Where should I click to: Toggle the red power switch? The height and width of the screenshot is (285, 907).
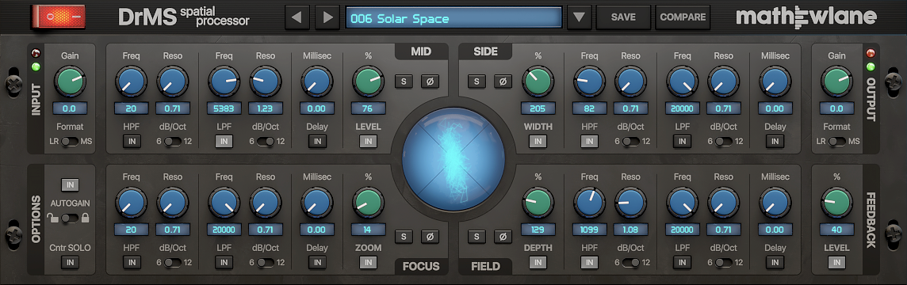point(59,17)
